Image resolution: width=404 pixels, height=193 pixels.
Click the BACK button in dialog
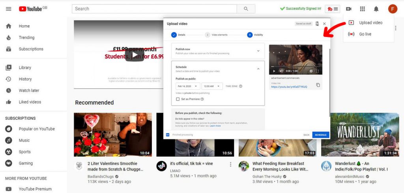(306, 135)
